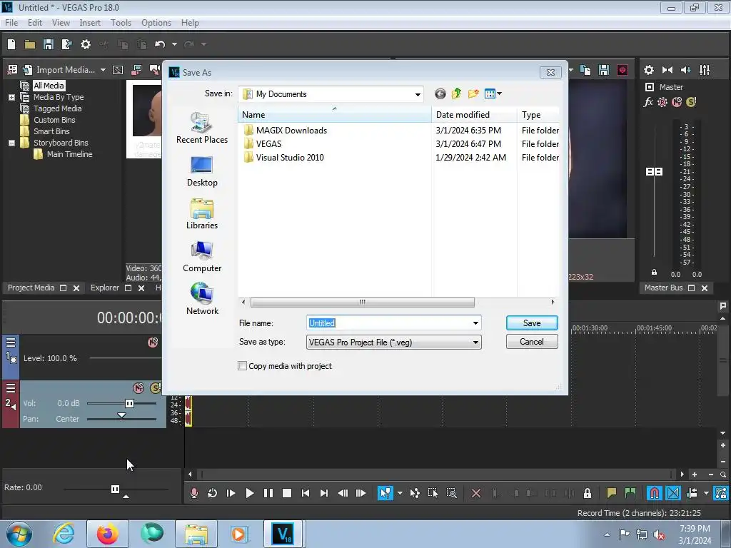Screen dimensions: 731x548
Task: Click the Pause button in transport
Action: pos(268,493)
